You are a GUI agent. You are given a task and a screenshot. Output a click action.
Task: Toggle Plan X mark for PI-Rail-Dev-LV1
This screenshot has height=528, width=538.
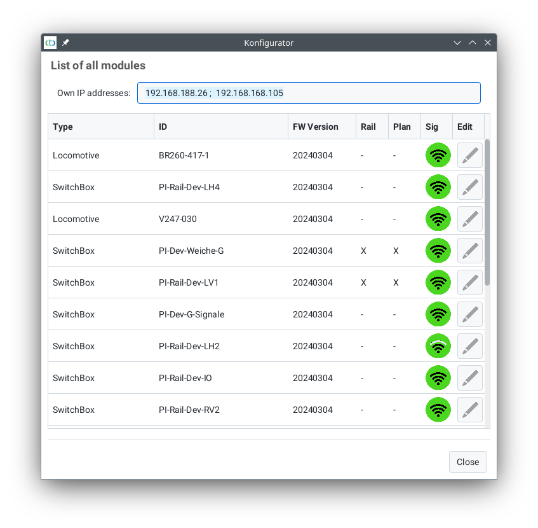coord(396,282)
